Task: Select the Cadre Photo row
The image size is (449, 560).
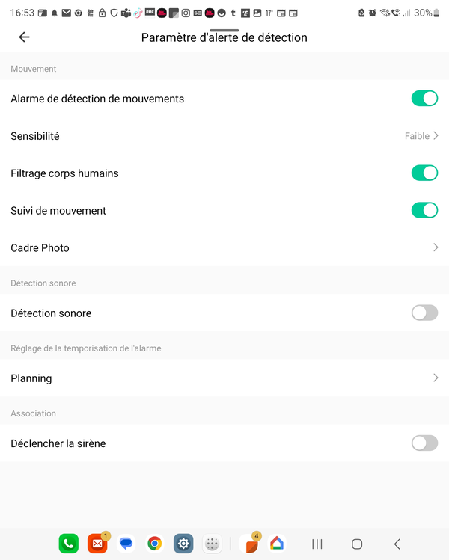Action: click(x=224, y=247)
